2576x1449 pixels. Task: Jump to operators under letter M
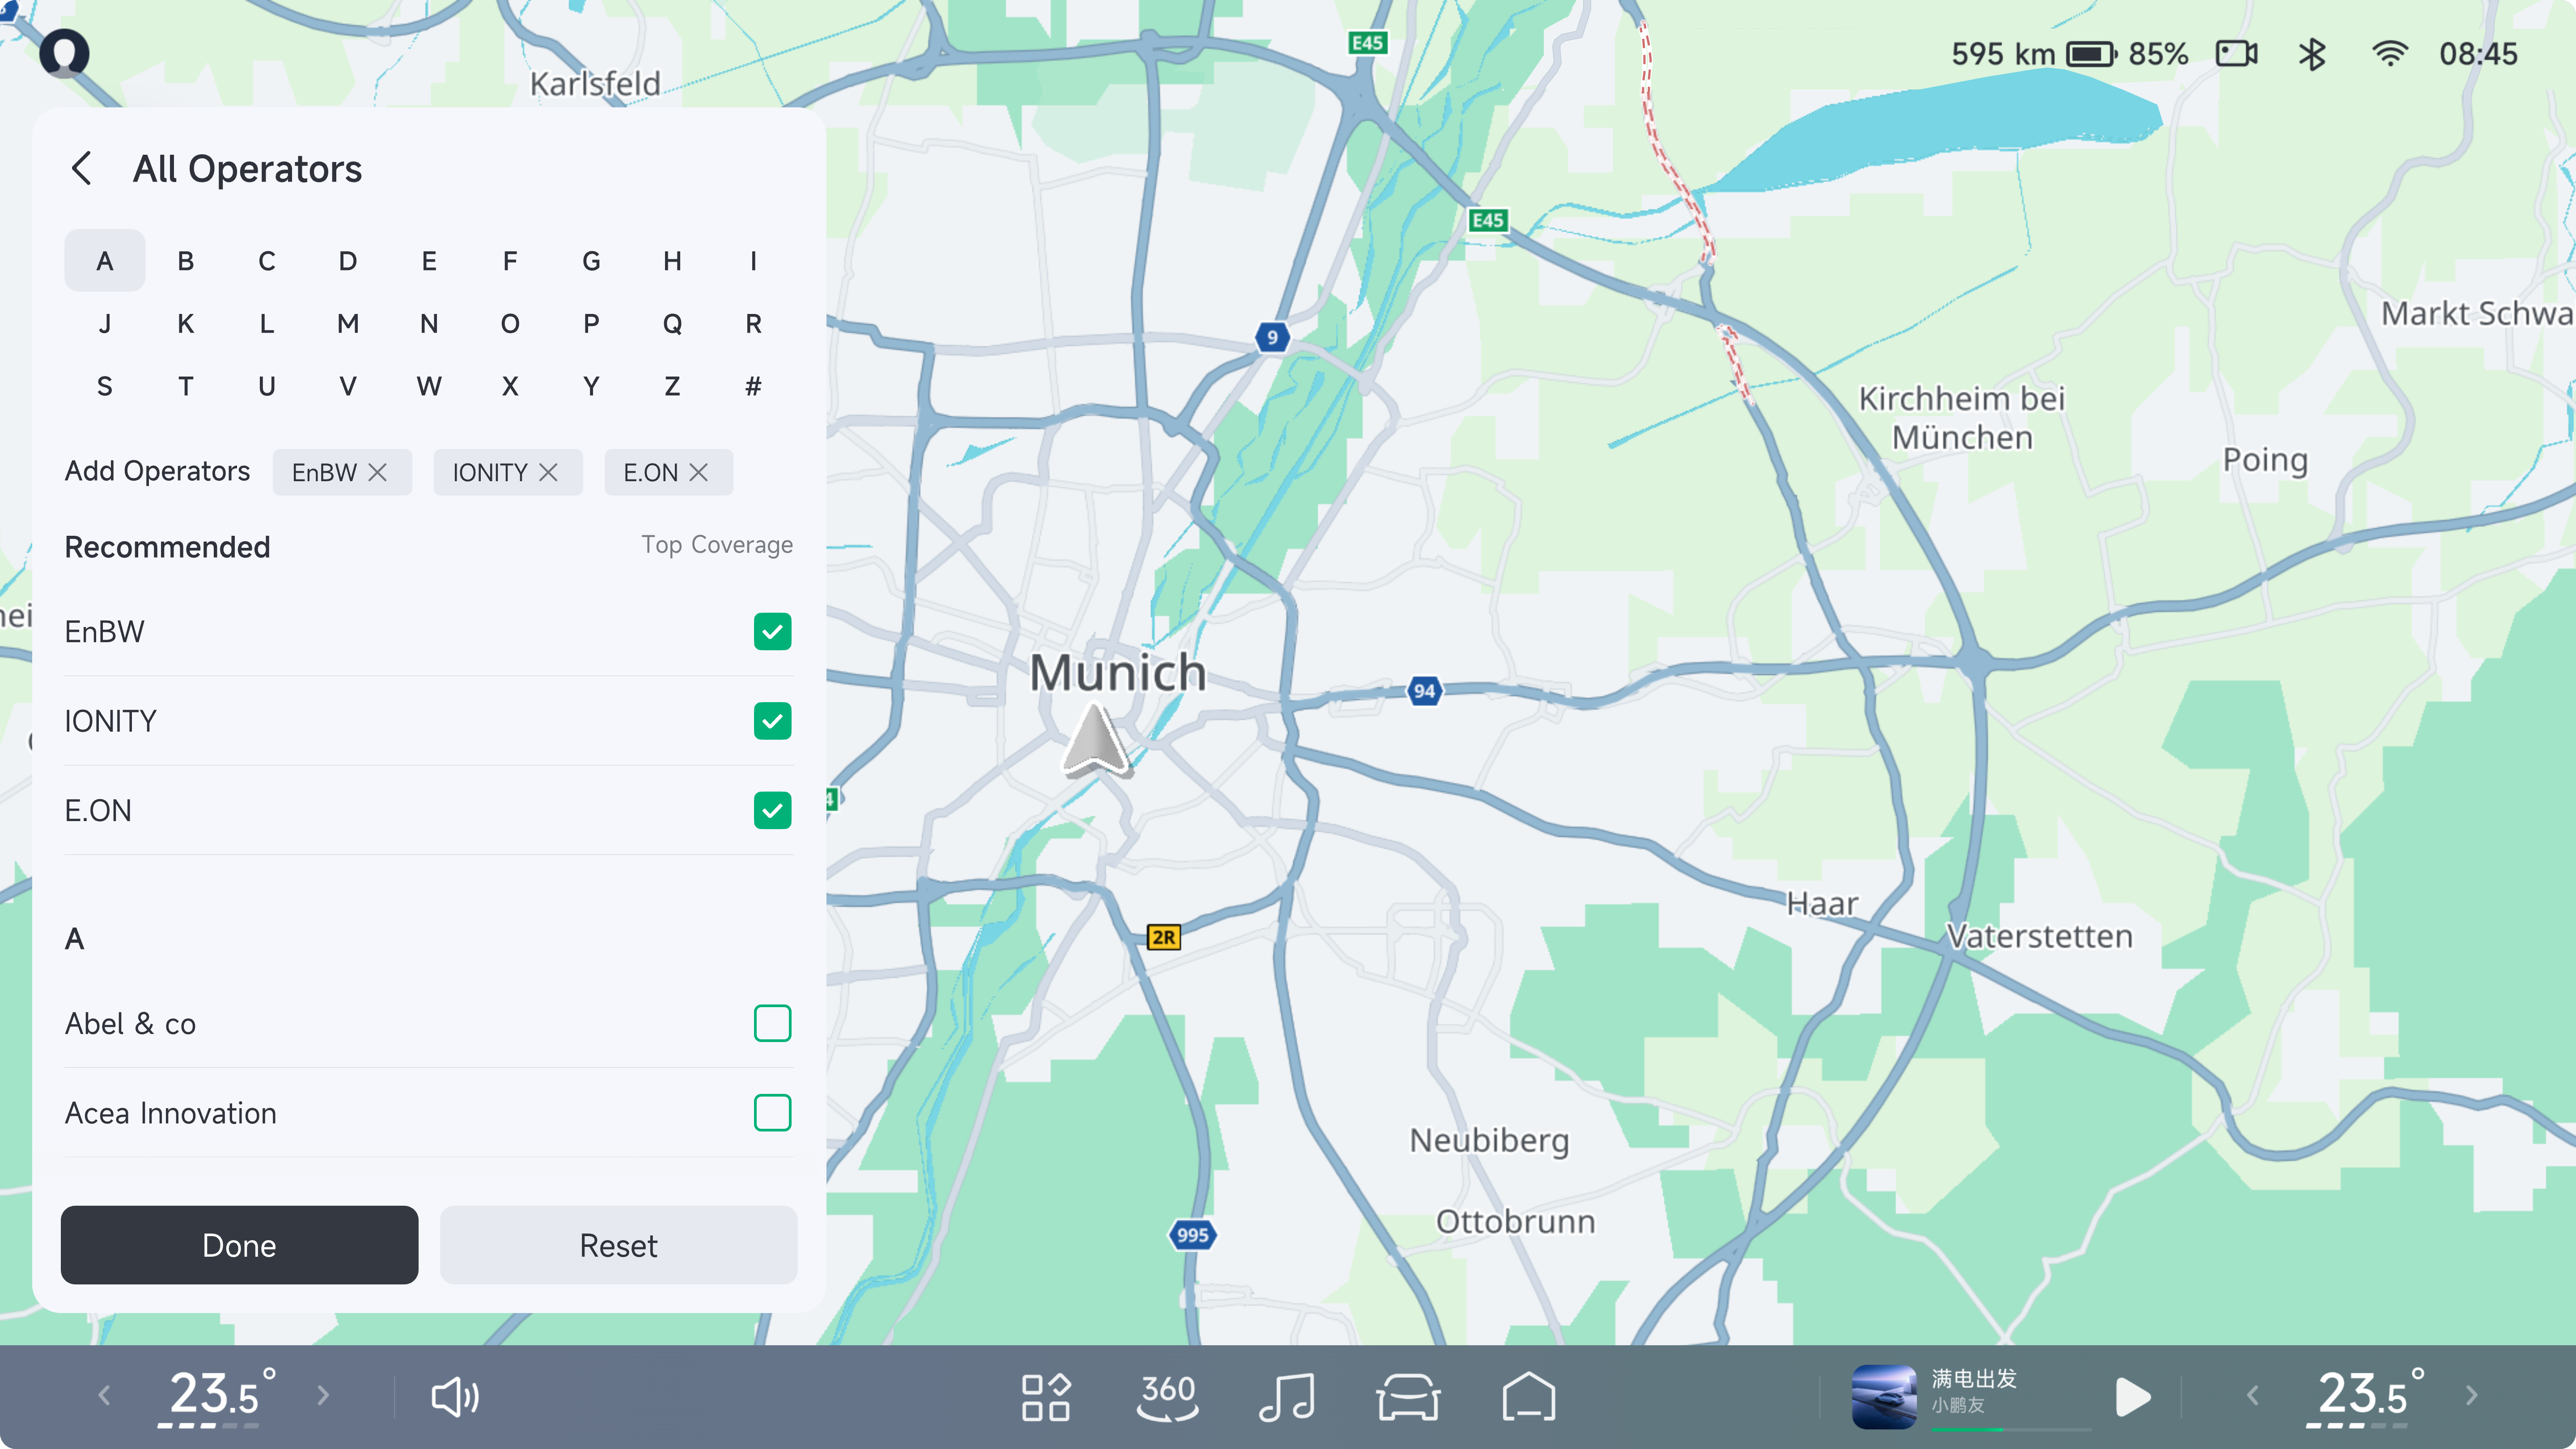tap(347, 324)
